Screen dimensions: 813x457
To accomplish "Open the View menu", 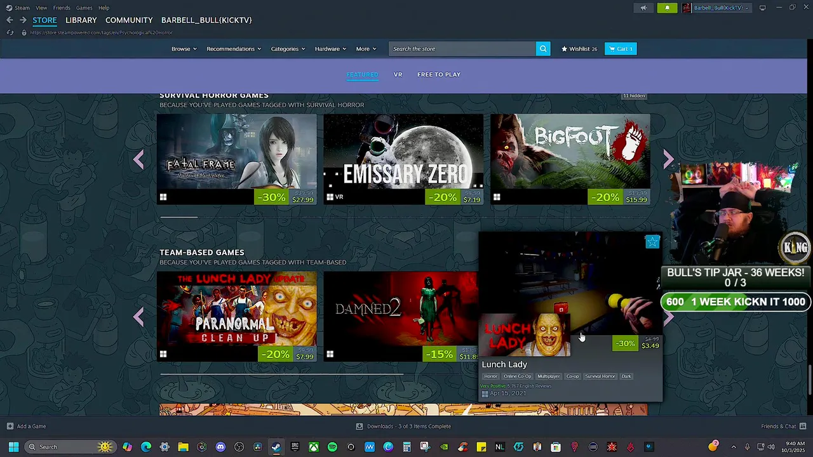I will [41, 8].
